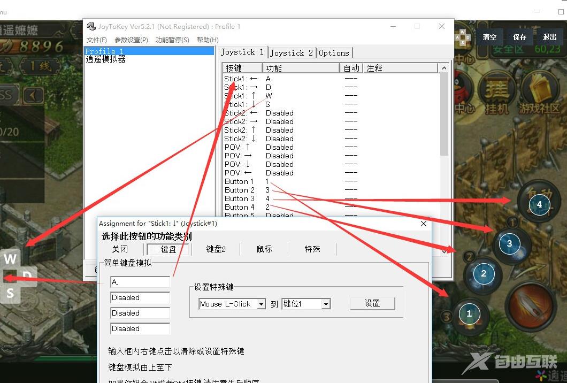Click the D key overlay on game
Viewport: 567px width, 383px height.
click(x=27, y=277)
